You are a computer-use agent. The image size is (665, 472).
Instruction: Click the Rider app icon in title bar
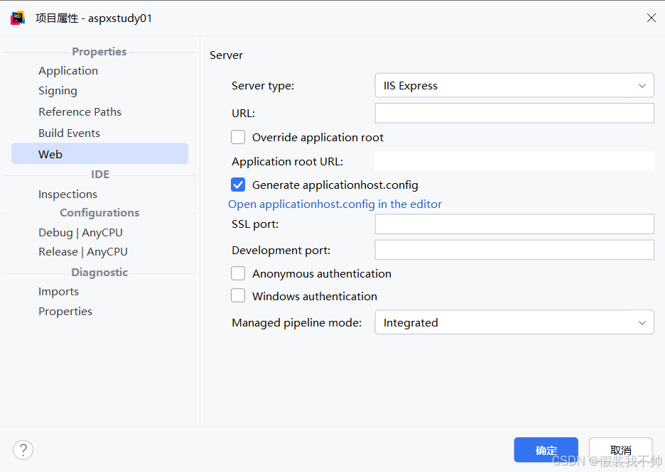(x=18, y=18)
